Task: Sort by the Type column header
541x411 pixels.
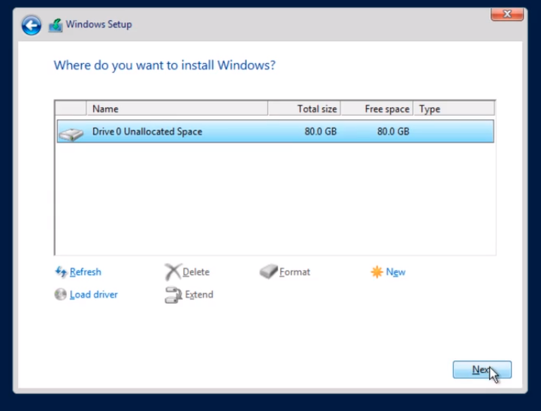Action: coord(454,109)
